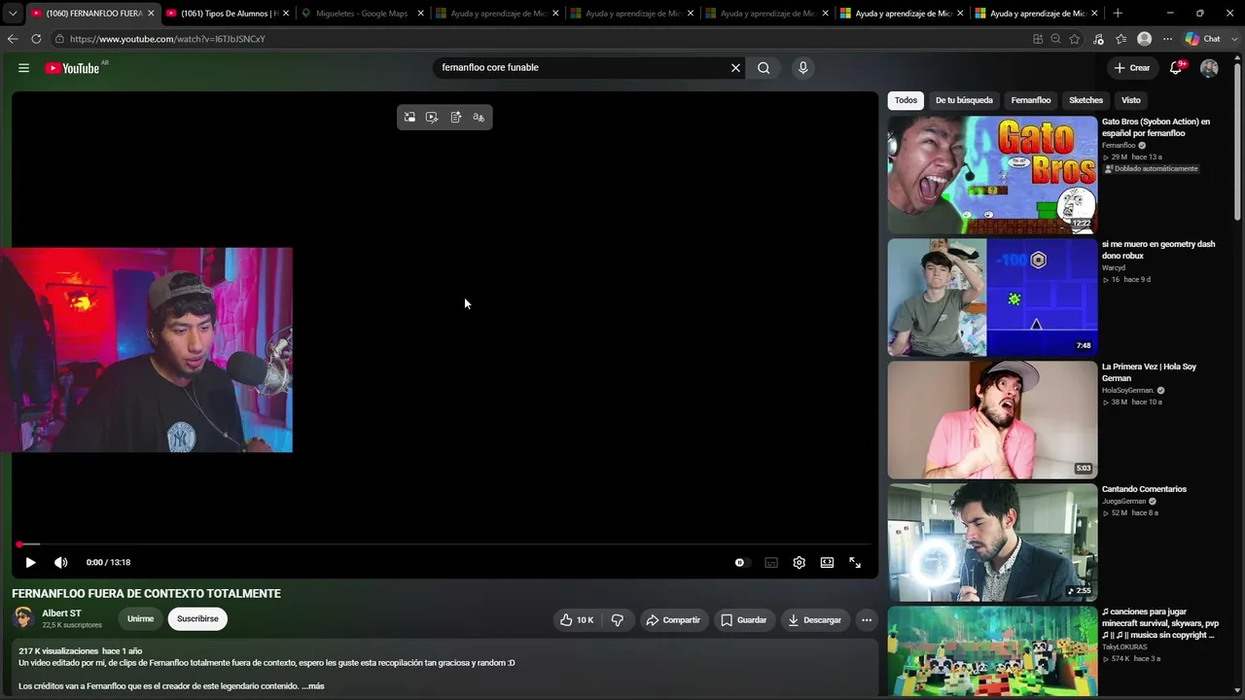Open La Primera Vez video thumbnail
The image size is (1245, 700).
tap(992, 420)
